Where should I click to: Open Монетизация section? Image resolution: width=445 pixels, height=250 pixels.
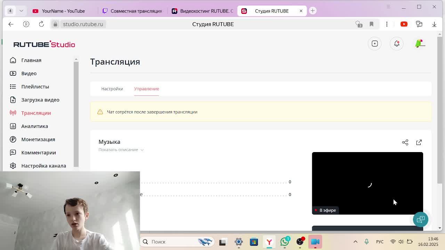coord(38,139)
